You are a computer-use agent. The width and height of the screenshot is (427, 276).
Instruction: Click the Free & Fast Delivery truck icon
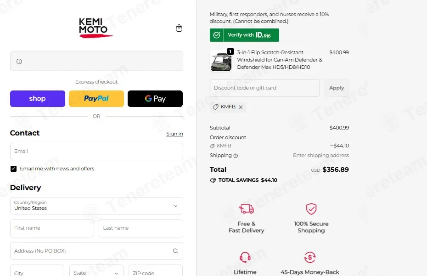pyautogui.click(x=246, y=208)
